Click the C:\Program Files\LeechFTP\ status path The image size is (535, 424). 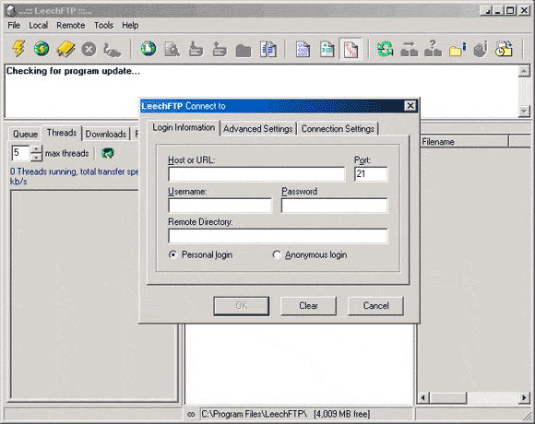255,415
